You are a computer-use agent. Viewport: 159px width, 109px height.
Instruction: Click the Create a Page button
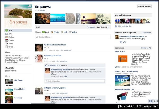pos(144,6)
